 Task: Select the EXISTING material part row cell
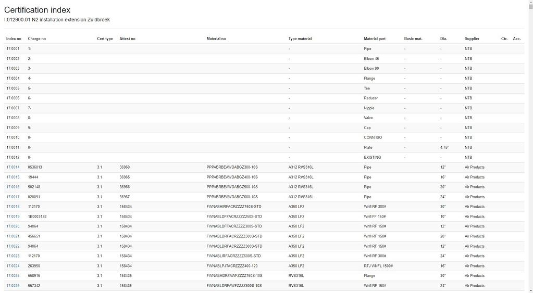373,157
